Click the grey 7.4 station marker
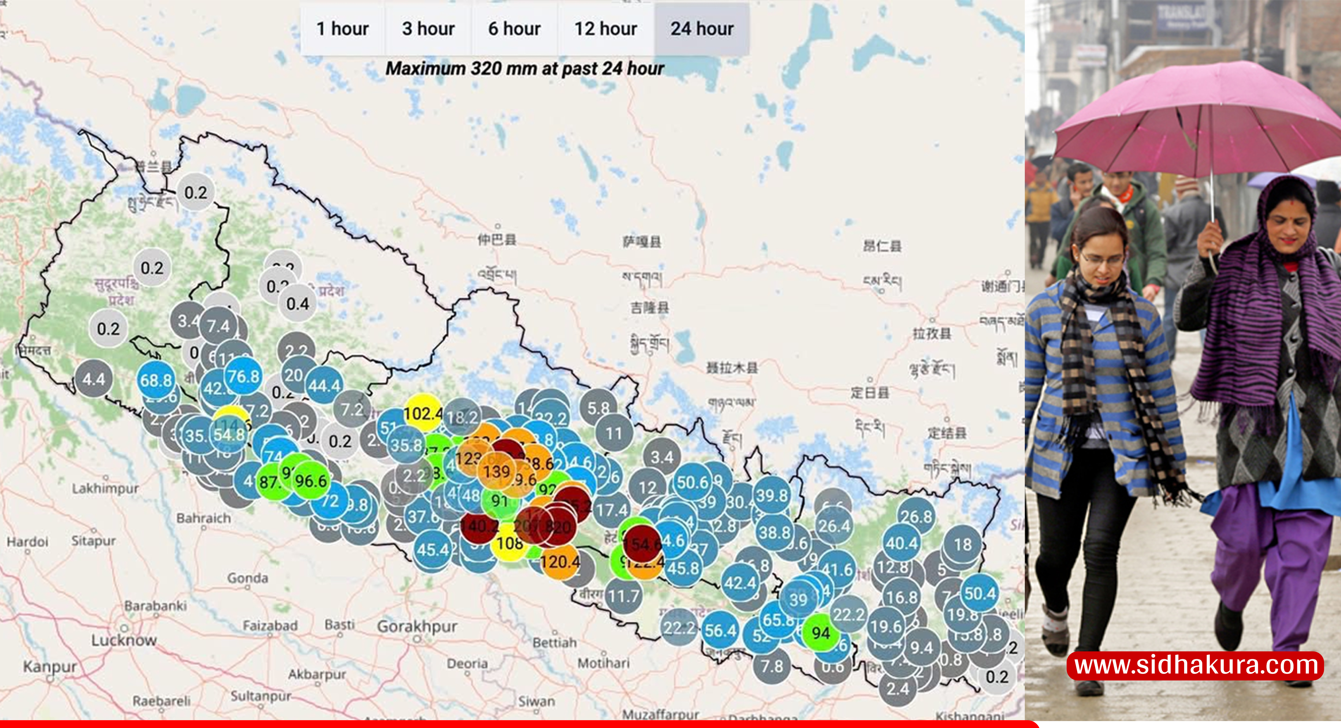 219,327
